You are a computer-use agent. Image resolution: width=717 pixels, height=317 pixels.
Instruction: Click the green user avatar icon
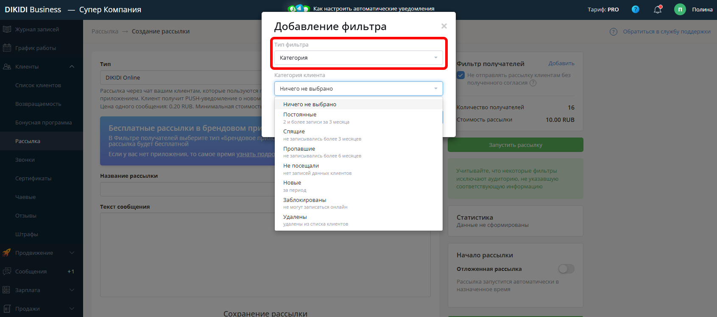pyautogui.click(x=680, y=9)
